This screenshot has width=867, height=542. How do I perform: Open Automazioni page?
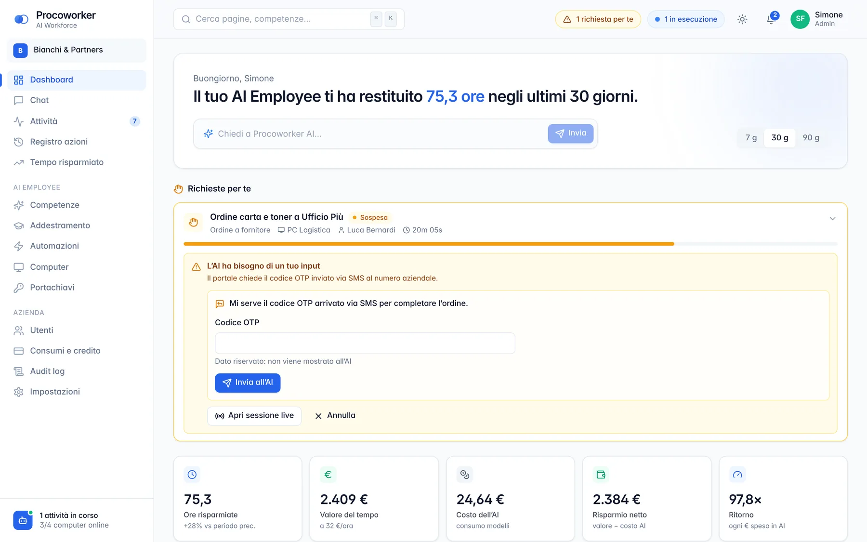[77, 246]
